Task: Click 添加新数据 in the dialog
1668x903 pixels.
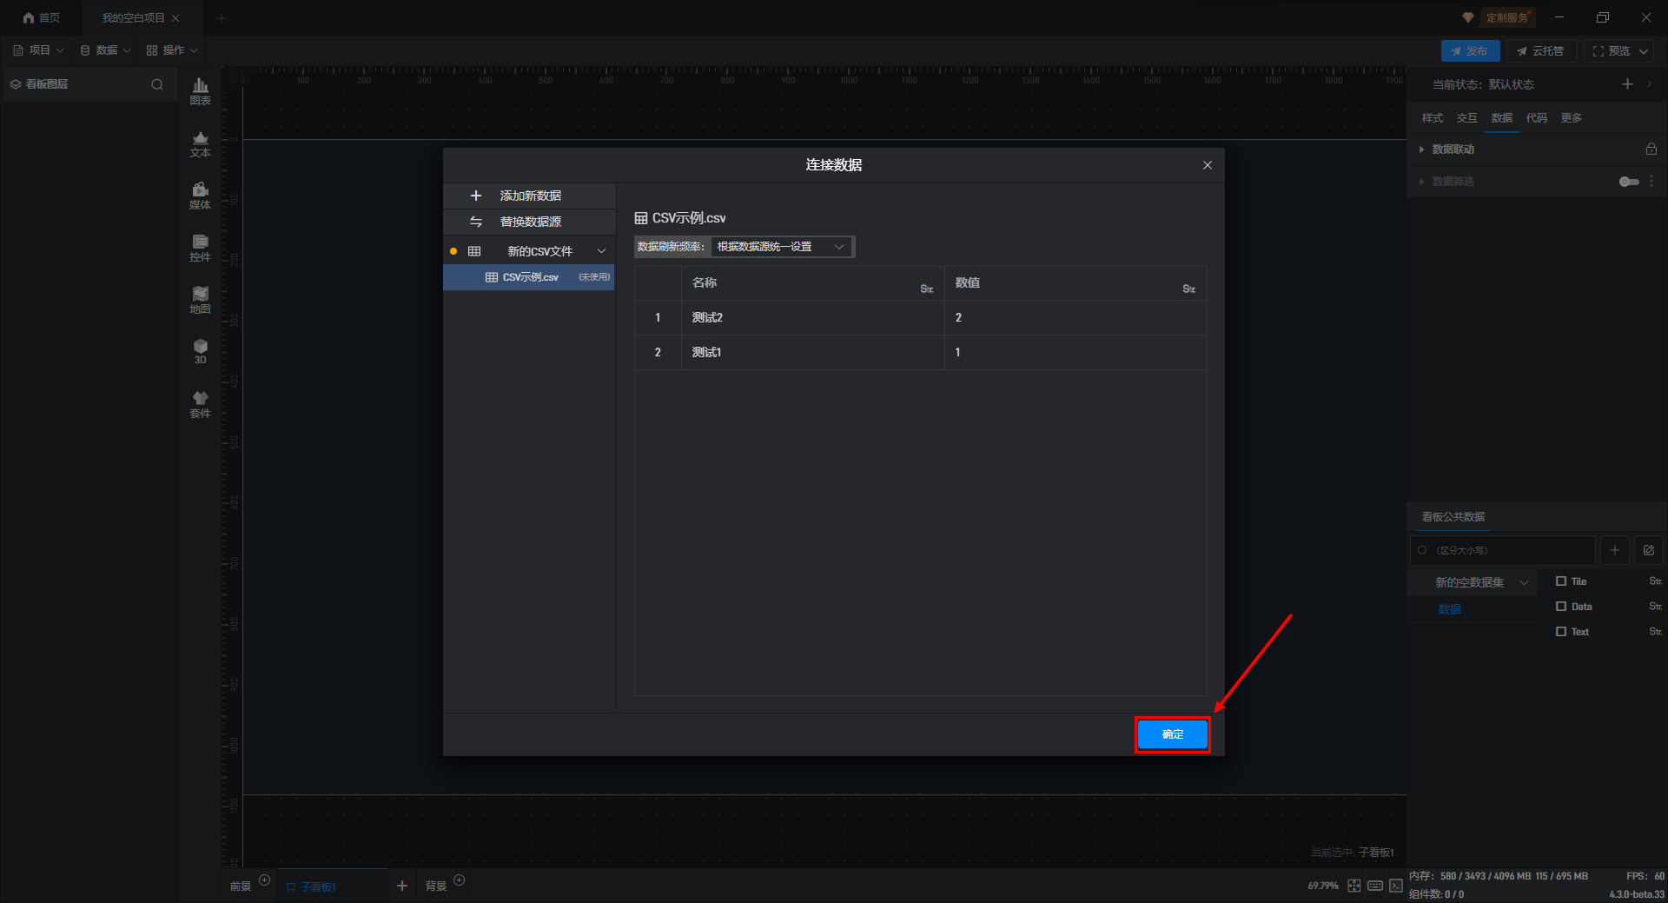Action: coord(529,196)
